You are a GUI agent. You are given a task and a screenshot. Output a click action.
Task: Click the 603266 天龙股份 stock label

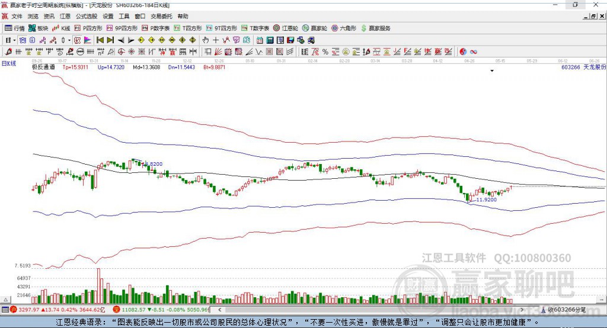pyautogui.click(x=583, y=67)
